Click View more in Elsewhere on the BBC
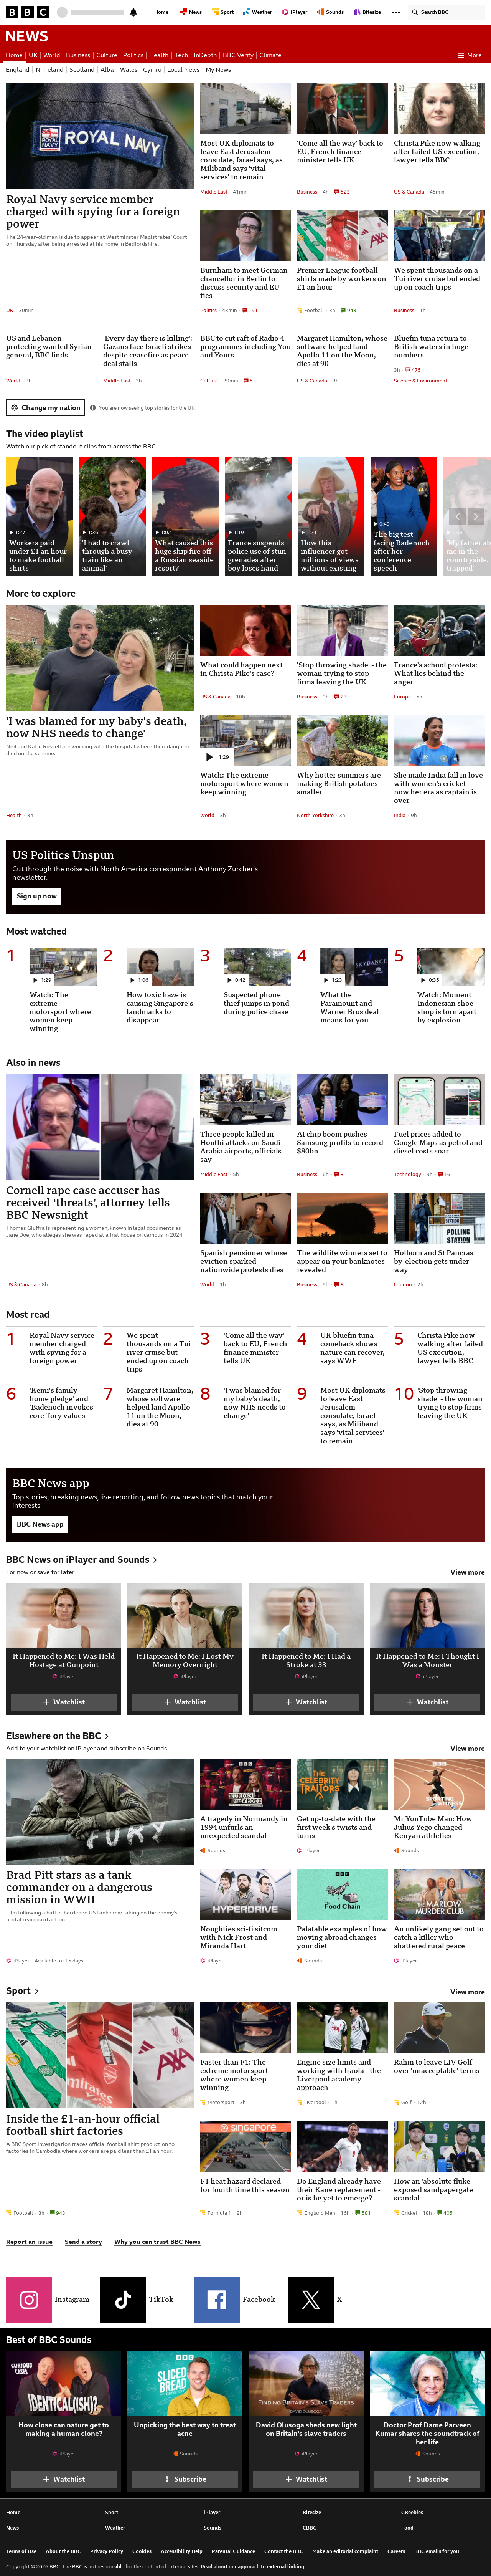The height and width of the screenshot is (2576, 491). 467,1748
